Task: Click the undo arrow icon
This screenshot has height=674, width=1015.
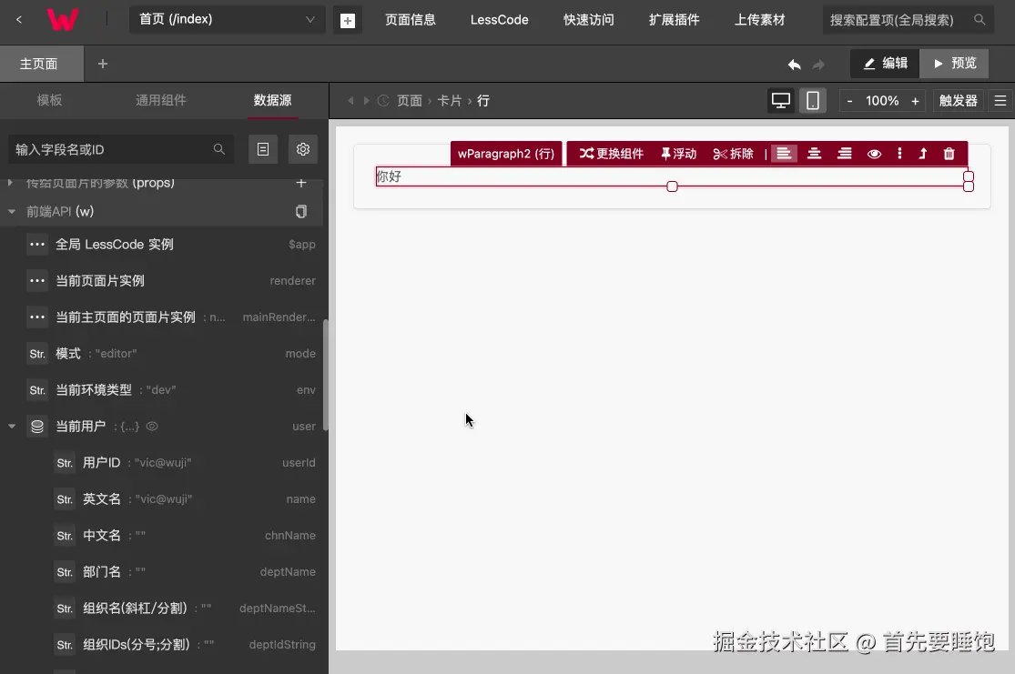Action: click(x=795, y=64)
